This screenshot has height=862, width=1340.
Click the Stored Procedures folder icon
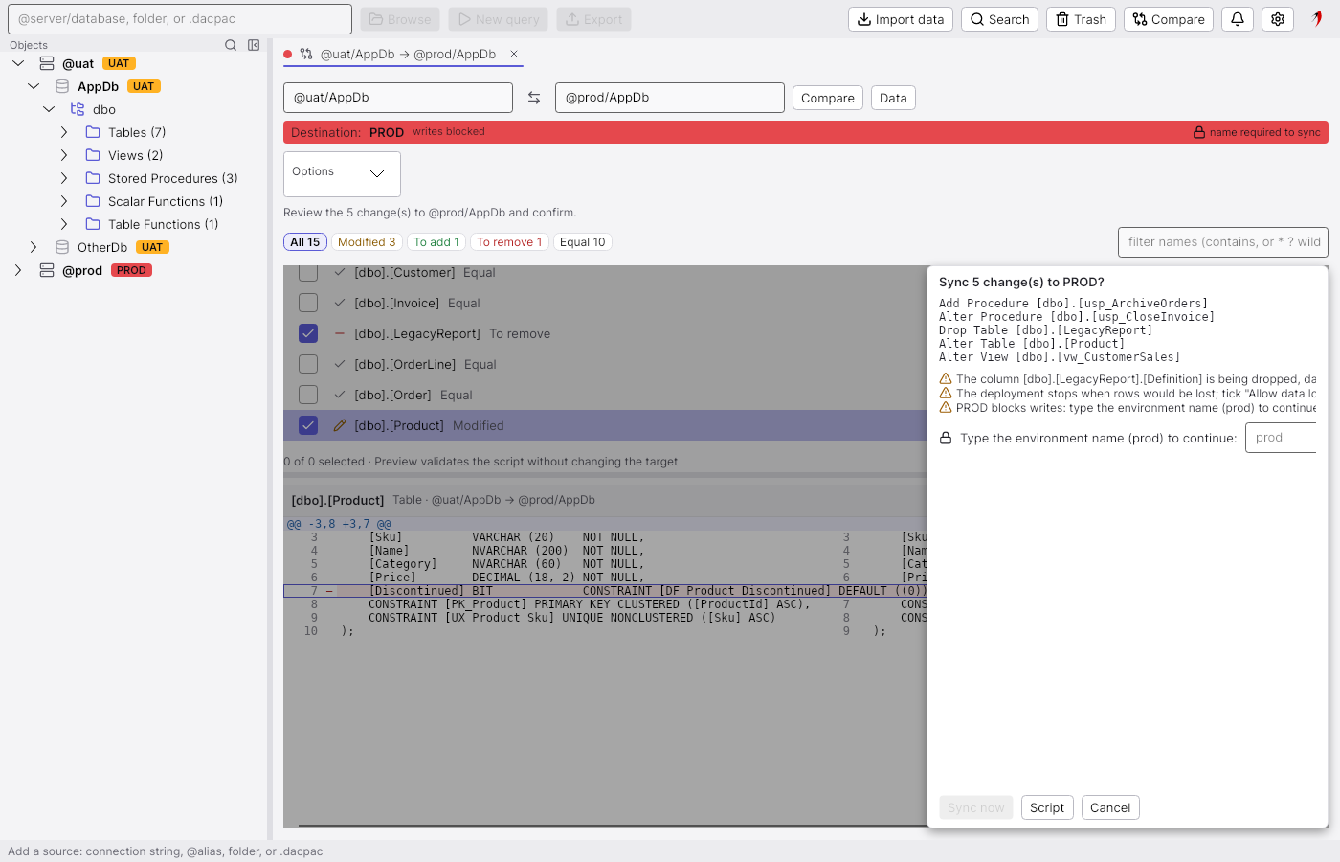click(93, 178)
